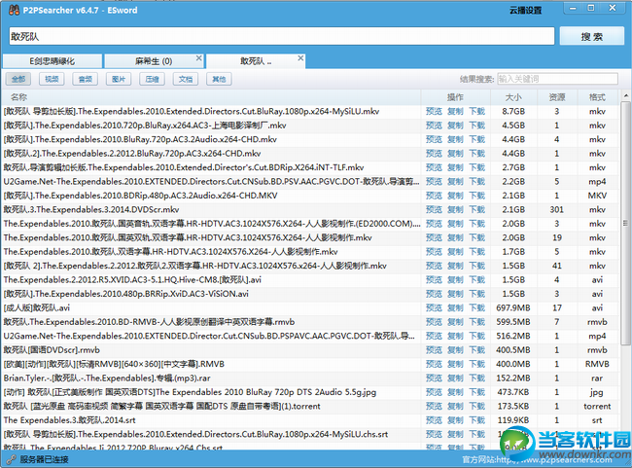Filter results by 音频 audio
Screen dimensions: 632x468
pos(86,79)
